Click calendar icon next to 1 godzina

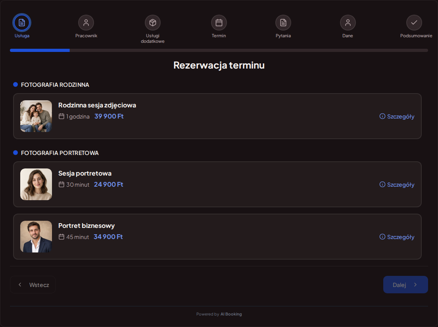coord(61,116)
